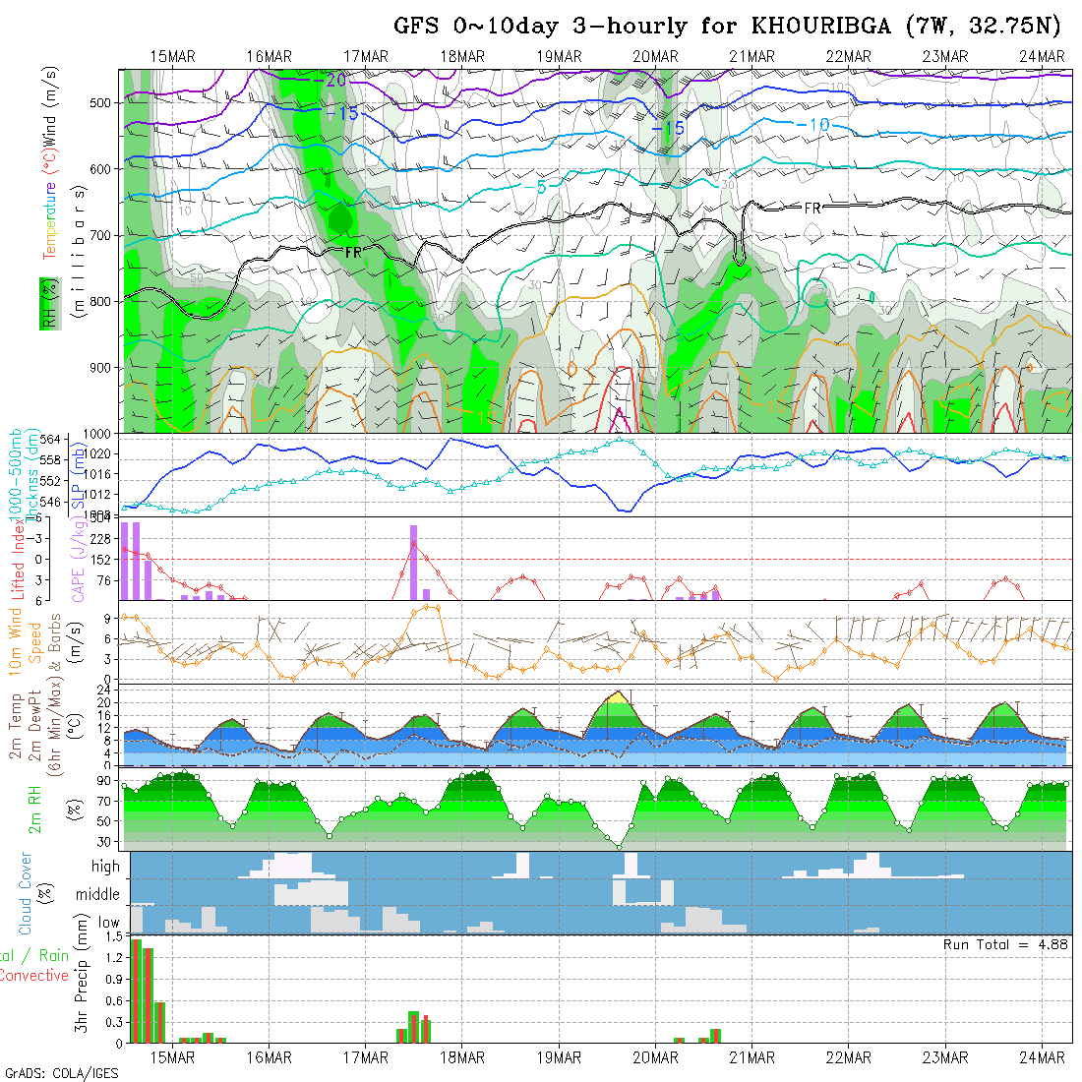Click the FR freezing-level label near 17MAR
The height and width of the screenshot is (1082, 1082).
tap(353, 253)
